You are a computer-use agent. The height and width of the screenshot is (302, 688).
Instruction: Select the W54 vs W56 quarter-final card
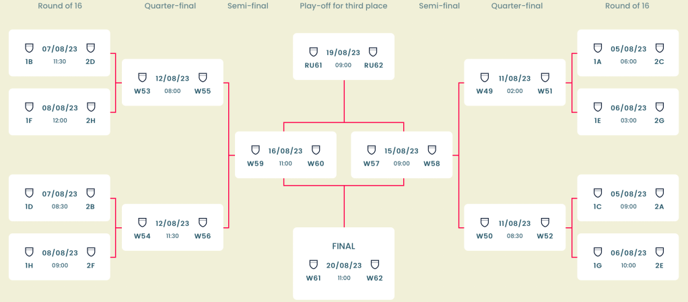click(172, 227)
